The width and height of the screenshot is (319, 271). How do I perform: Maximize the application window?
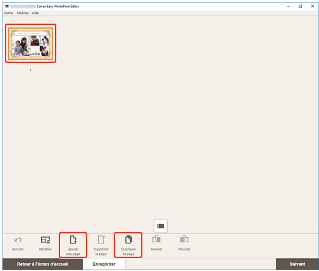tap(300, 6)
